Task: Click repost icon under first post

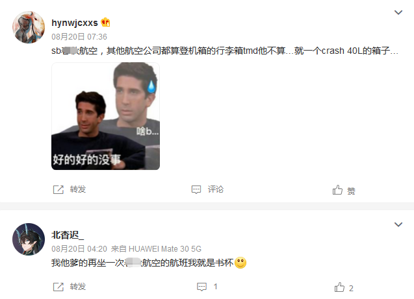Action: point(58,189)
